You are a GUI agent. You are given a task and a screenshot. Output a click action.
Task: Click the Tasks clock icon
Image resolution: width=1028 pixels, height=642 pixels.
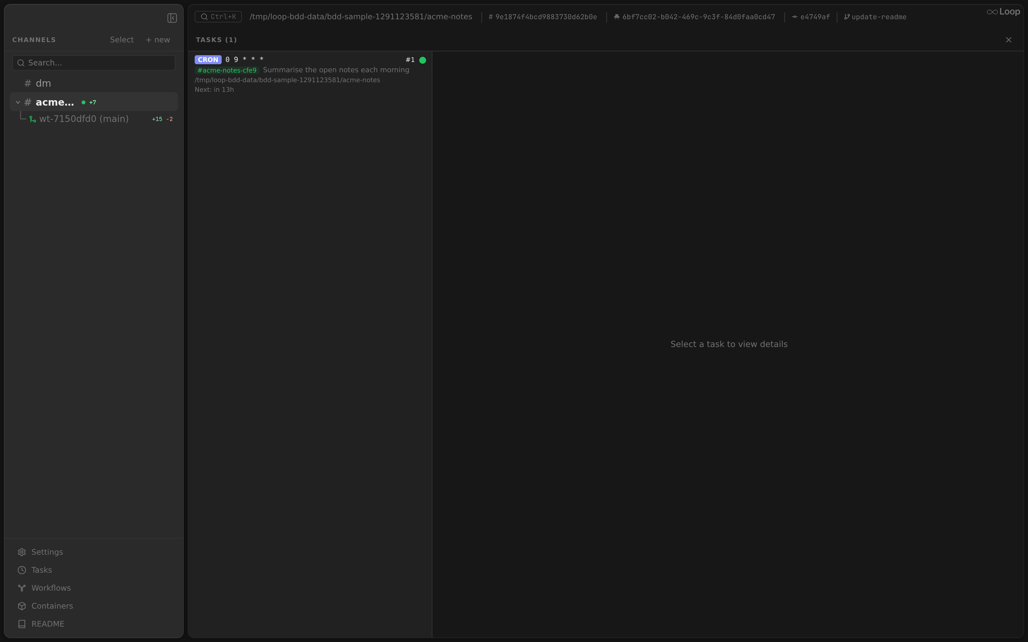point(22,570)
